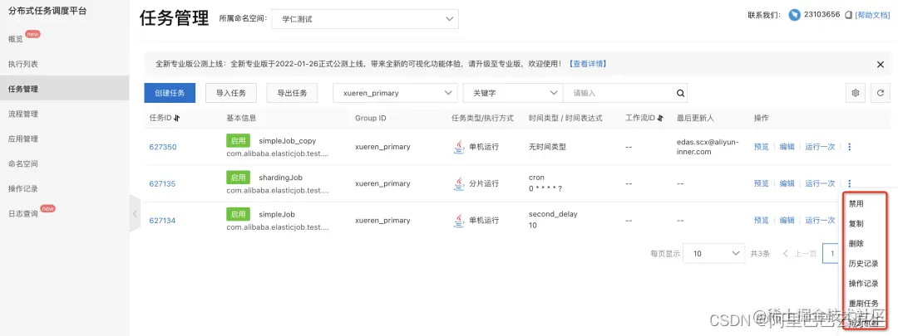Click the 导出任务 button

pyautogui.click(x=292, y=93)
